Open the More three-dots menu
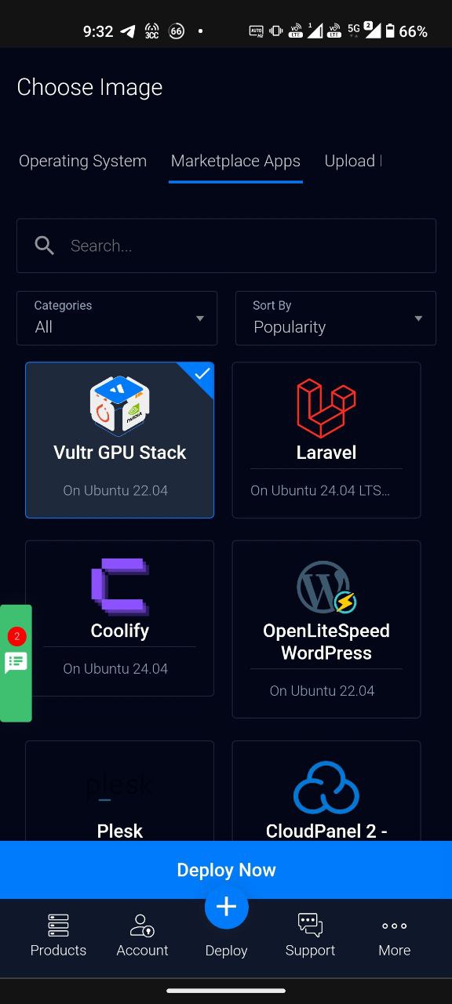 [394, 926]
